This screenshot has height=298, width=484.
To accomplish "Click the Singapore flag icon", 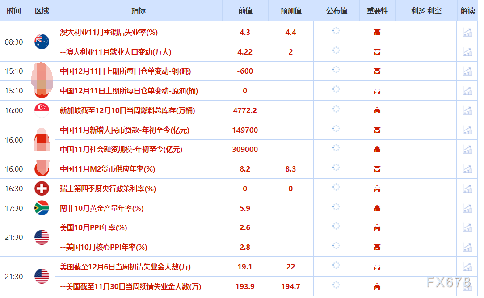I will 42,110.
